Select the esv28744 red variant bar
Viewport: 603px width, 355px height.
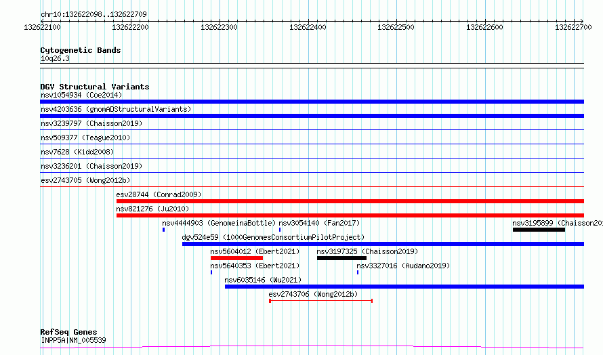tap(350, 201)
